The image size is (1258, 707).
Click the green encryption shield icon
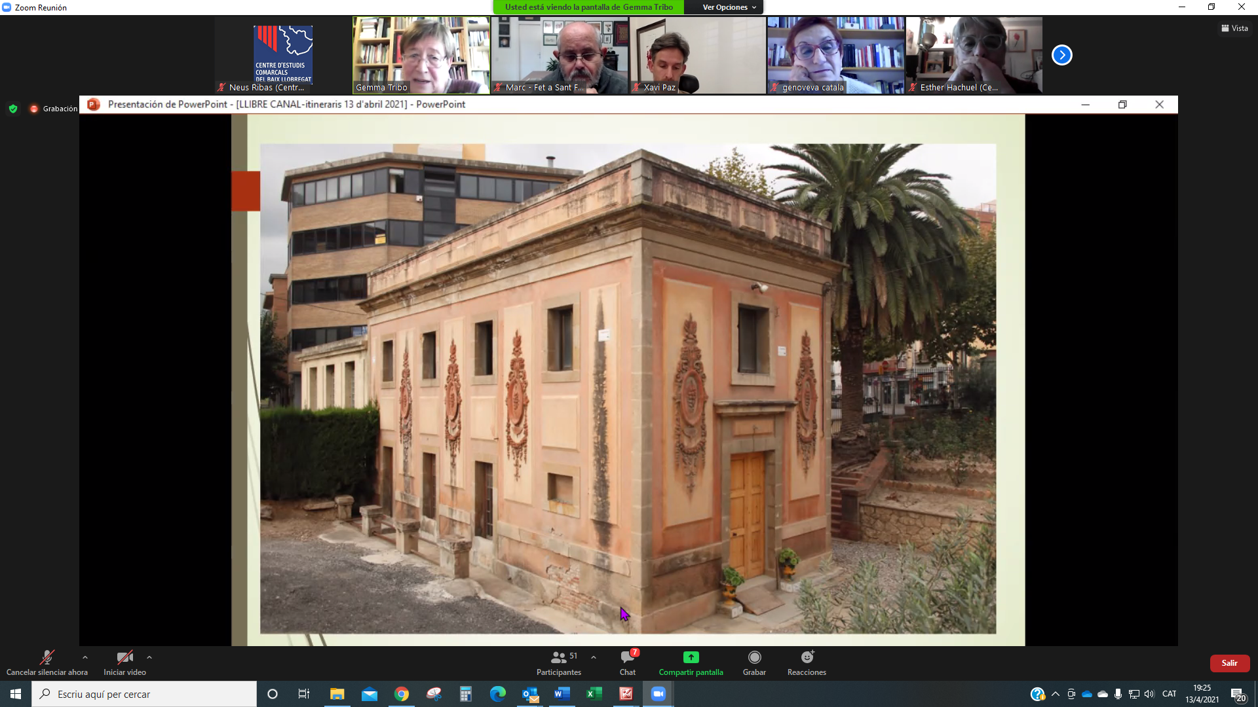click(13, 109)
